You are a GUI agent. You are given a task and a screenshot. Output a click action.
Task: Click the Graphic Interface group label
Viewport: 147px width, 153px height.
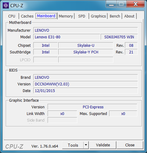[x=24, y=100]
